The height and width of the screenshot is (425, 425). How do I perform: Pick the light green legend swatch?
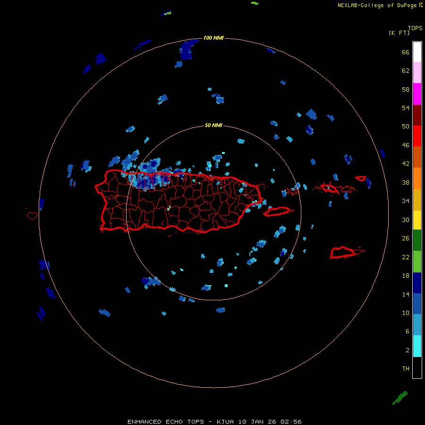click(x=417, y=262)
